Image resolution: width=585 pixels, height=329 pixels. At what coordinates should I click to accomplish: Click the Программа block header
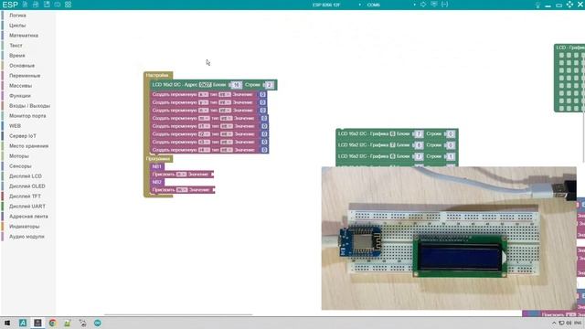[x=158, y=158]
